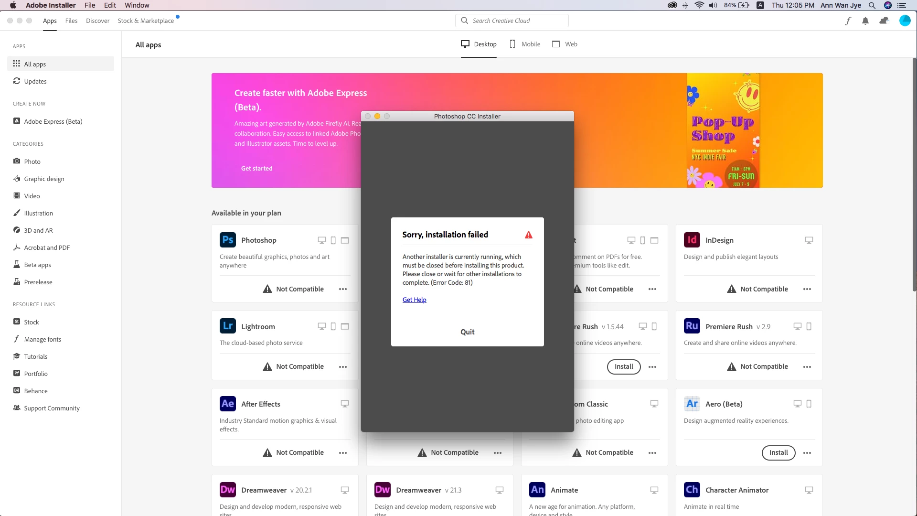Open the account profile avatar
The height and width of the screenshot is (516, 917).
click(x=905, y=21)
